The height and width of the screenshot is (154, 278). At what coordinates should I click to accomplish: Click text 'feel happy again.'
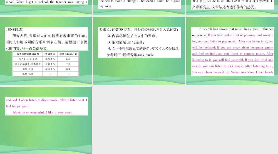[18, 106]
